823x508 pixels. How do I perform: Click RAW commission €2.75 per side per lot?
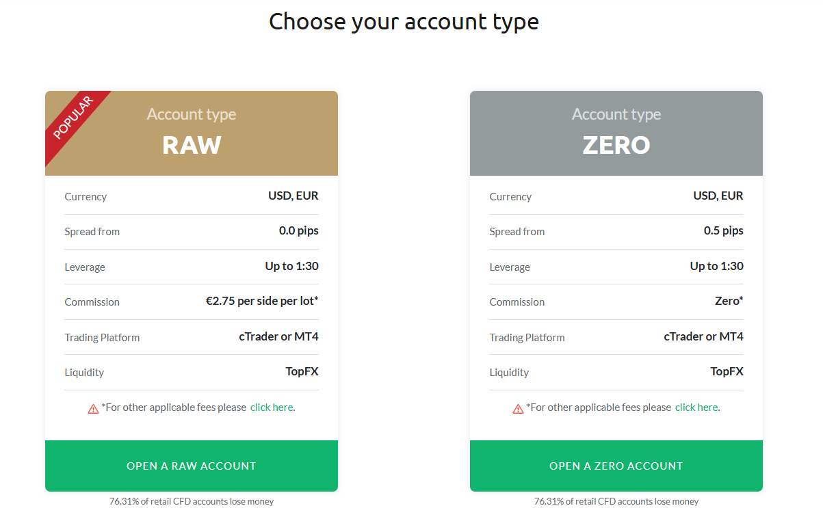(262, 301)
